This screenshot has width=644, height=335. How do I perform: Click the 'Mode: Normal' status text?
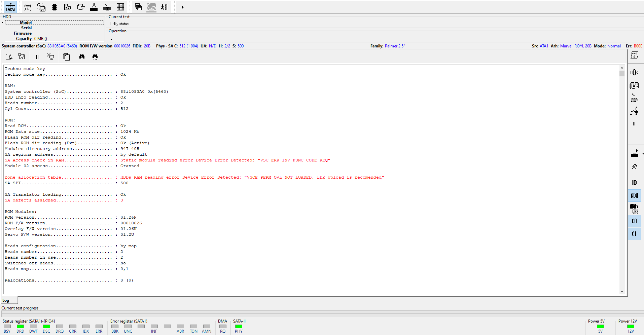point(607,46)
